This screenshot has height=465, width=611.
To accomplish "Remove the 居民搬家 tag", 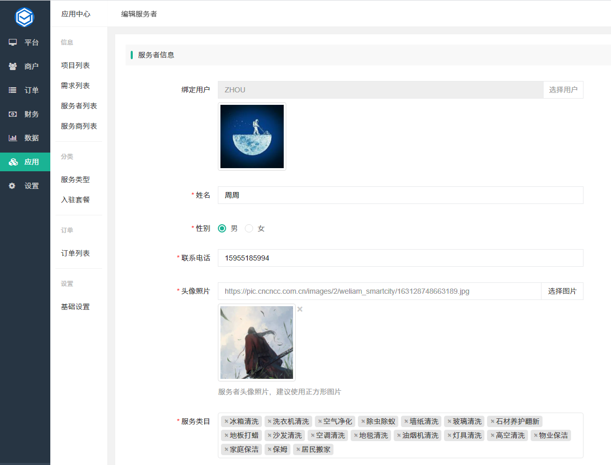I will click(x=298, y=449).
